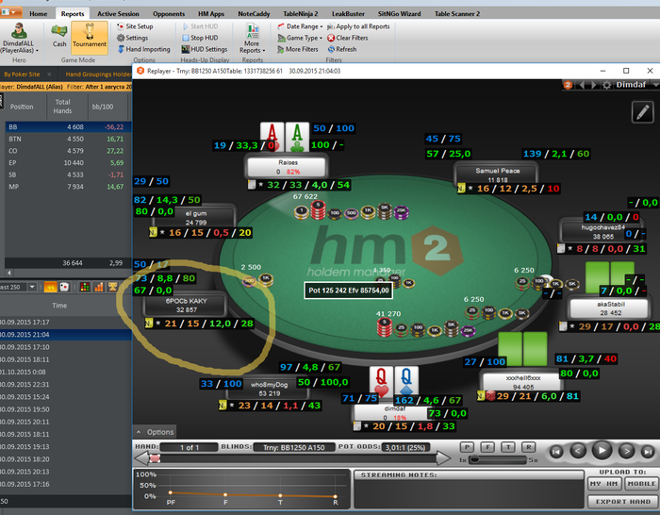
Task: Jump to river with the R button
Action: (x=529, y=447)
